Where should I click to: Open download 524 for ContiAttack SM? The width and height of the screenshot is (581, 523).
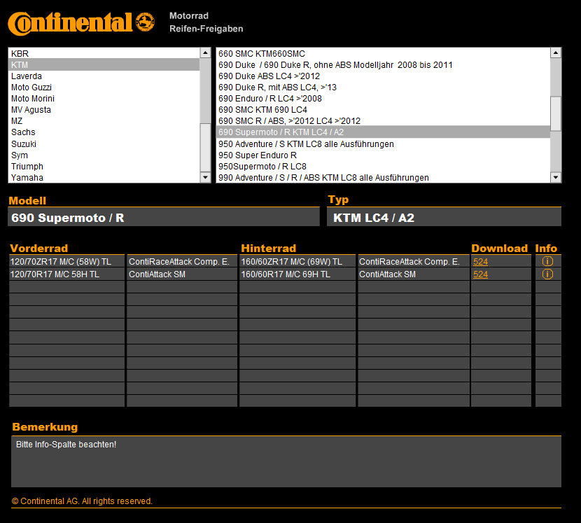(x=480, y=274)
